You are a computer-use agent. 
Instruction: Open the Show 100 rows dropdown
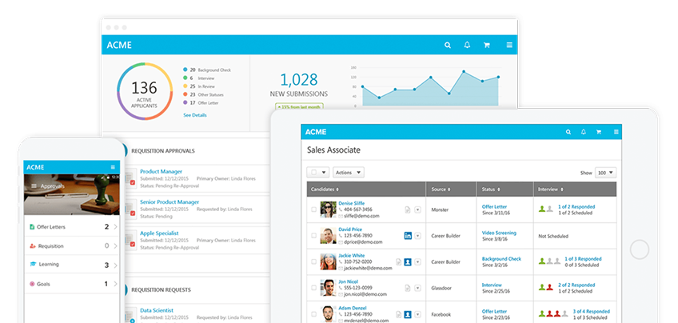pyautogui.click(x=605, y=173)
